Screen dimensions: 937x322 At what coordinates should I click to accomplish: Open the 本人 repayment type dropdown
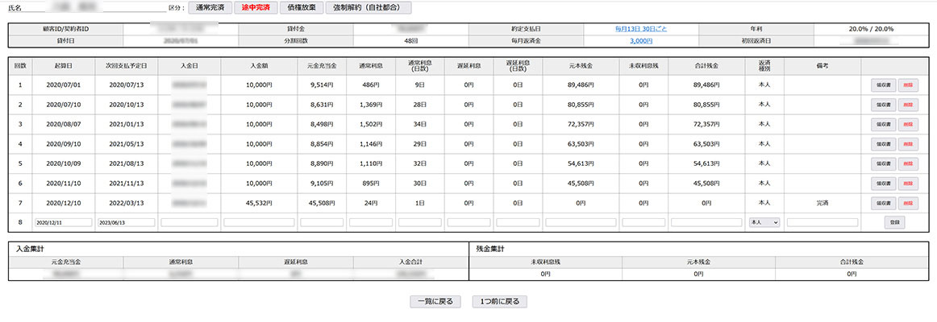[x=764, y=221]
